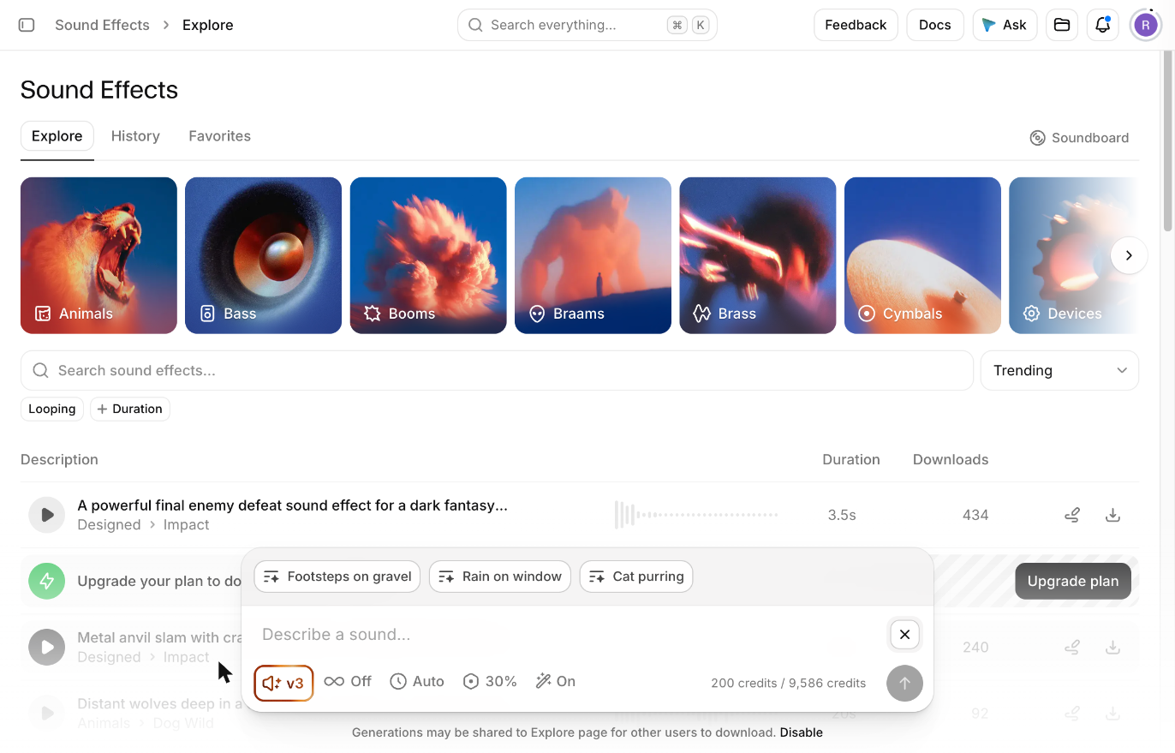The image size is (1175, 753).
Task: Open the notifications bell
Action: [1103, 25]
